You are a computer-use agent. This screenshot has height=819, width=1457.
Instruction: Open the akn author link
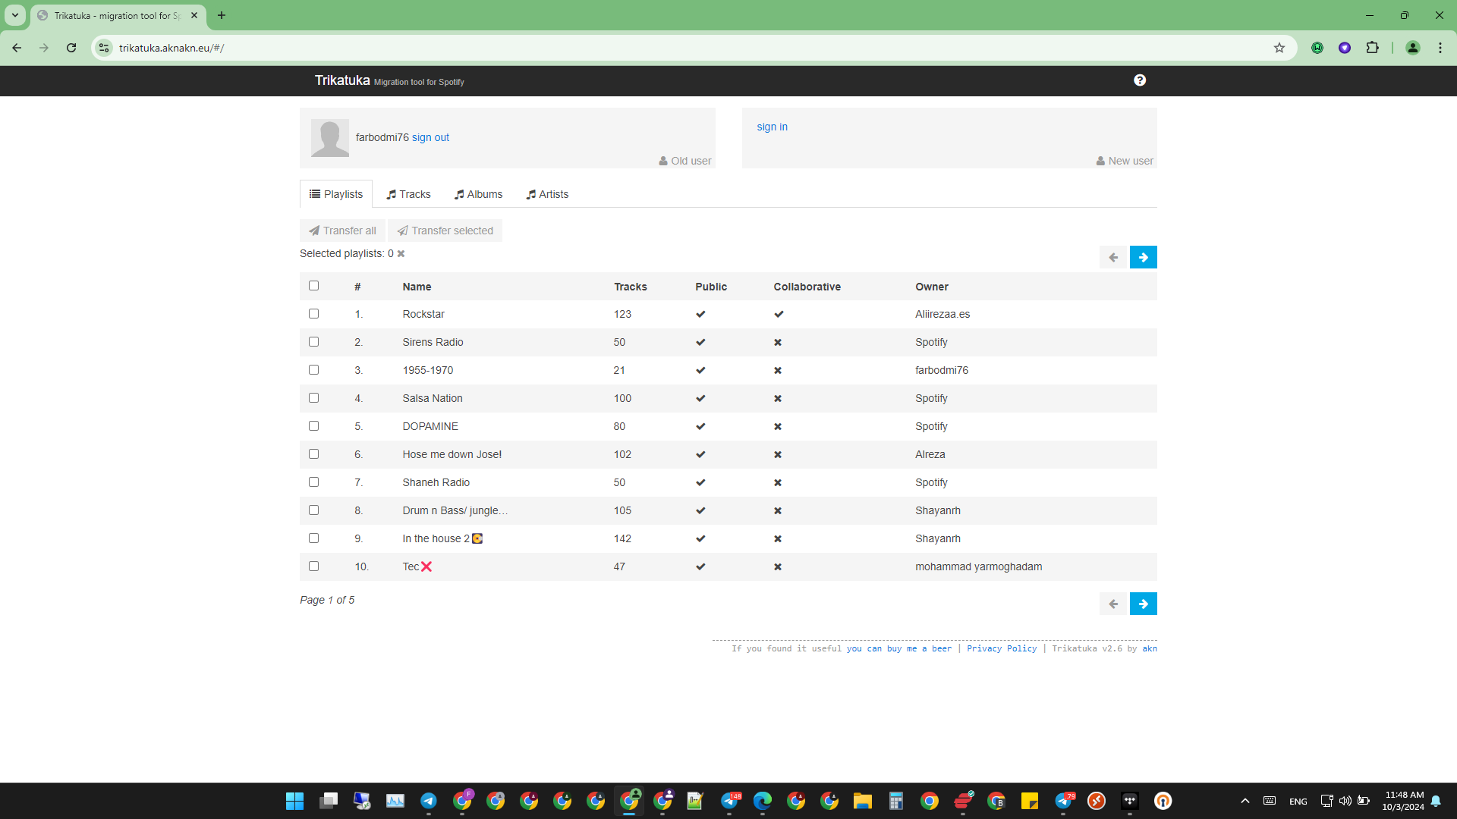pyautogui.click(x=1150, y=648)
